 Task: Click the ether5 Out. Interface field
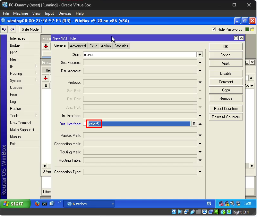139,124
